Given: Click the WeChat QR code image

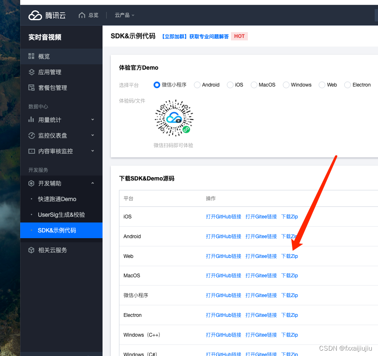Looking at the screenshot, I should (173, 118).
